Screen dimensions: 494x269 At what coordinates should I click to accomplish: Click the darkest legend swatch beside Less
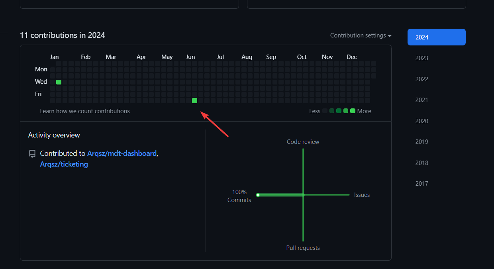[325, 111]
